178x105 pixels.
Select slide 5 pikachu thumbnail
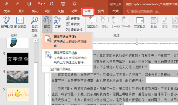tap(18, 94)
